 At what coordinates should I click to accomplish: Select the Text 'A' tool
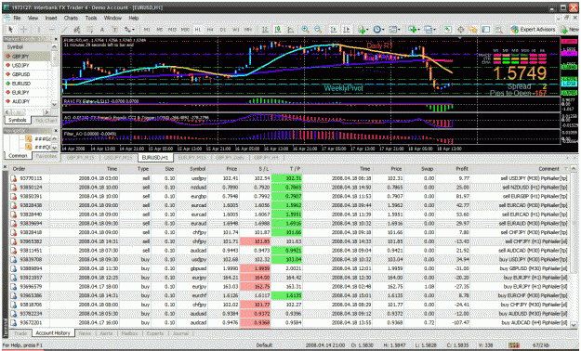pos(102,30)
